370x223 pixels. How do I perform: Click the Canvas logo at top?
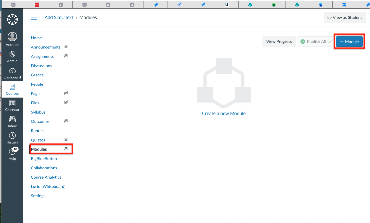[12, 19]
